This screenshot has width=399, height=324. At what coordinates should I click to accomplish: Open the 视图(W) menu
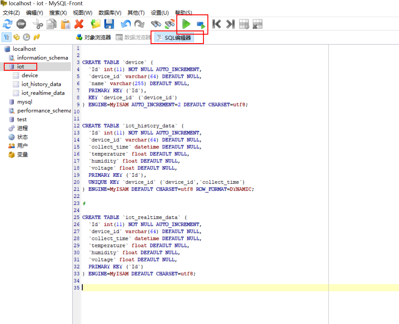[83, 13]
